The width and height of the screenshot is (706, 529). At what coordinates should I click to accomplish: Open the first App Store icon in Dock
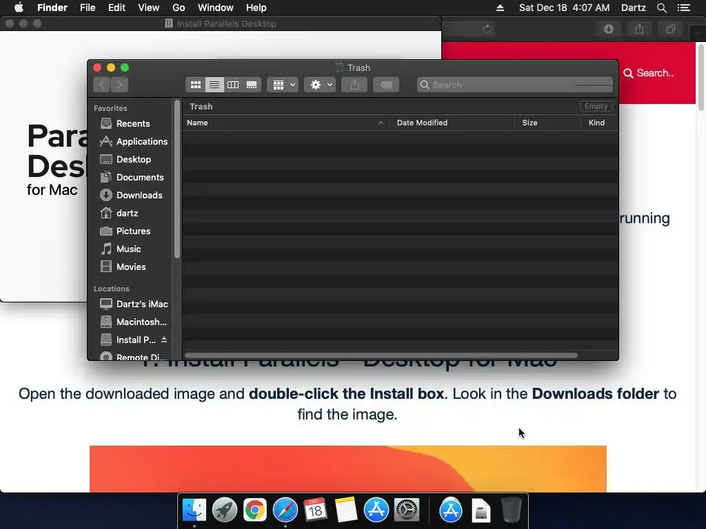[x=376, y=510]
